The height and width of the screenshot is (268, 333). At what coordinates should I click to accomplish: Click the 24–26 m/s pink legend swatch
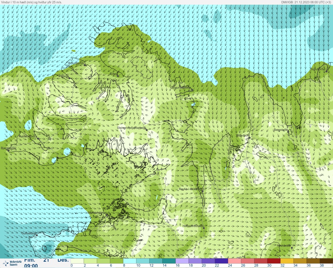(x=234, y=261)
